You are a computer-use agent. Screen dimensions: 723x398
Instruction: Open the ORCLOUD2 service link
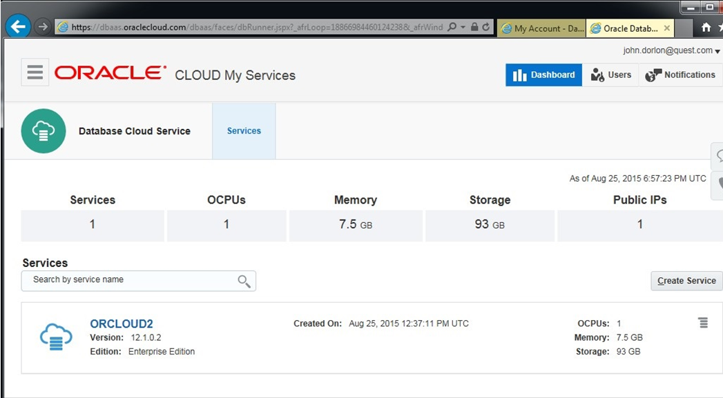click(122, 324)
